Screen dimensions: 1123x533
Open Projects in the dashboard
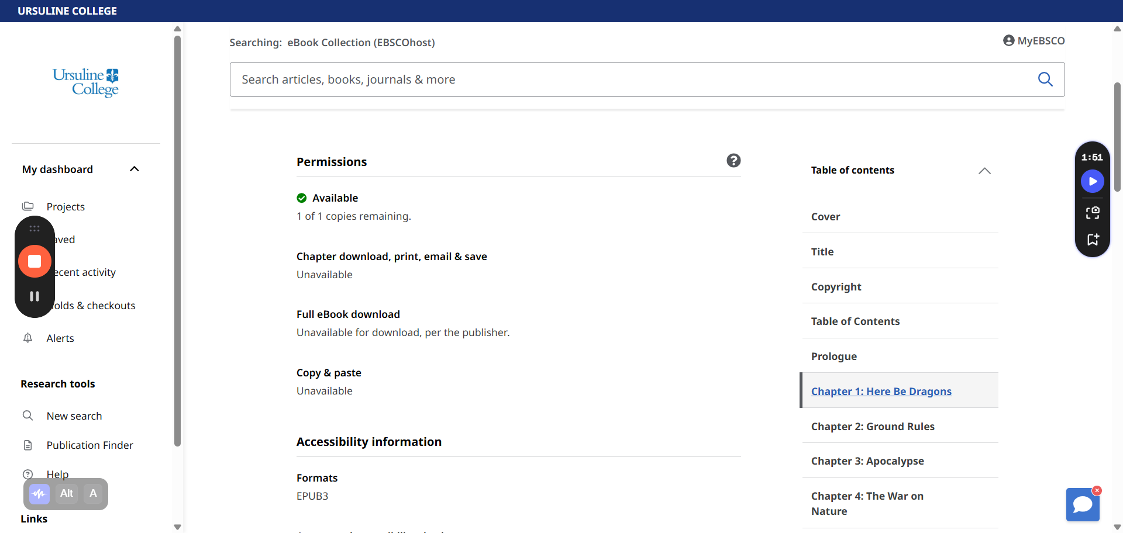click(x=66, y=207)
